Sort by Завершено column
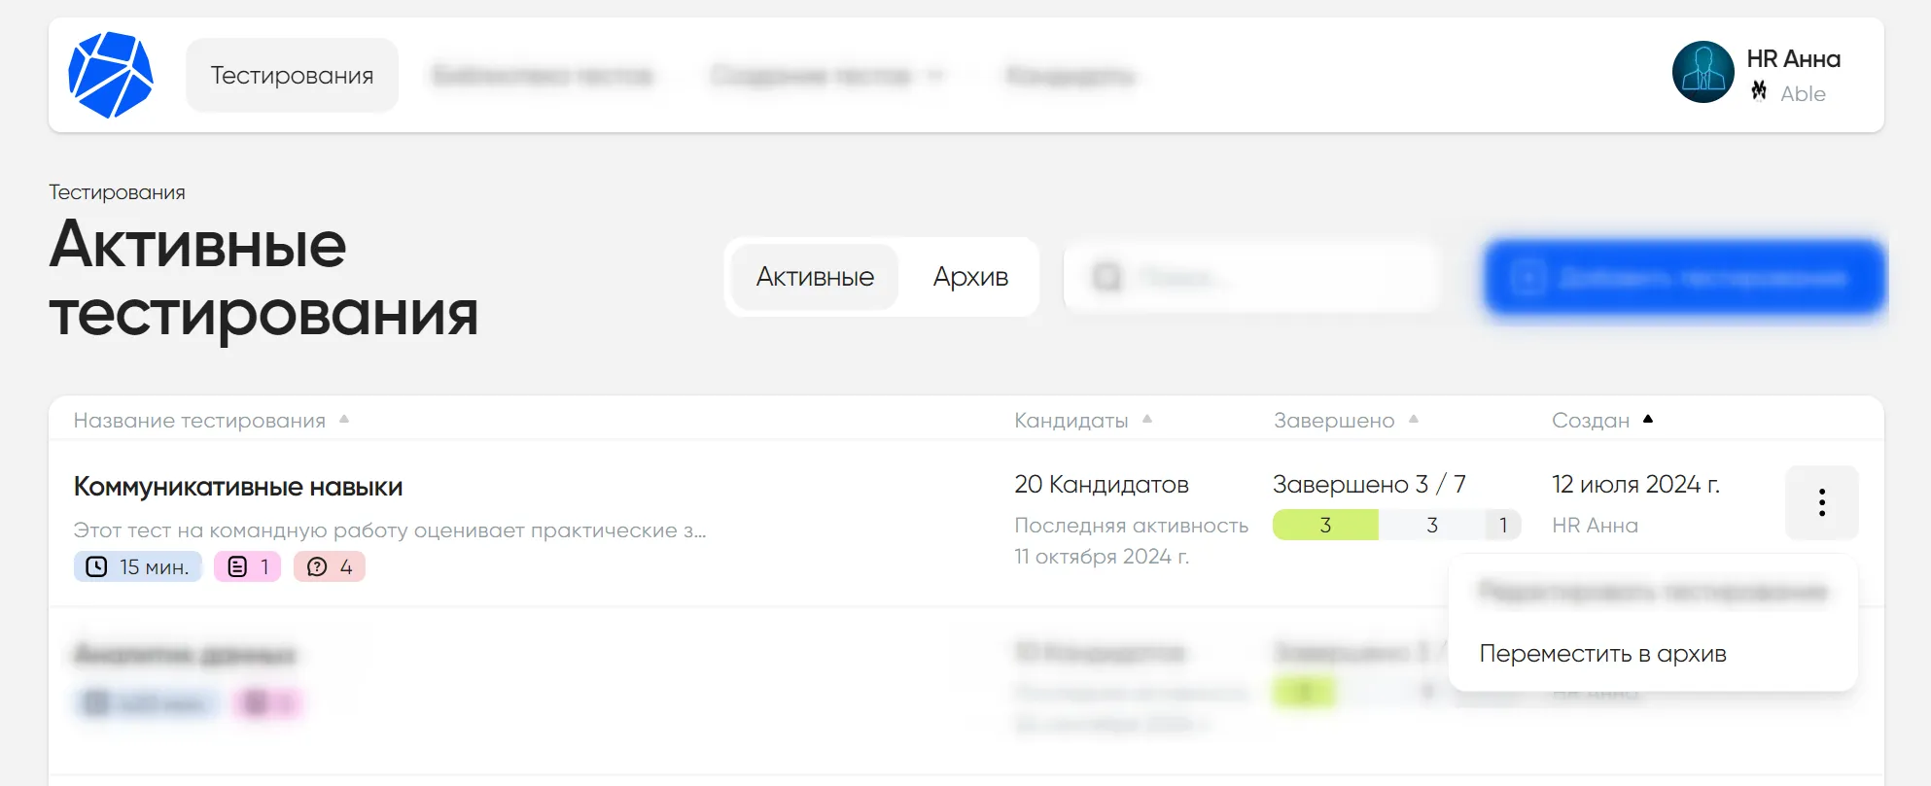This screenshot has height=786, width=1931. [x=1346, y=421]
